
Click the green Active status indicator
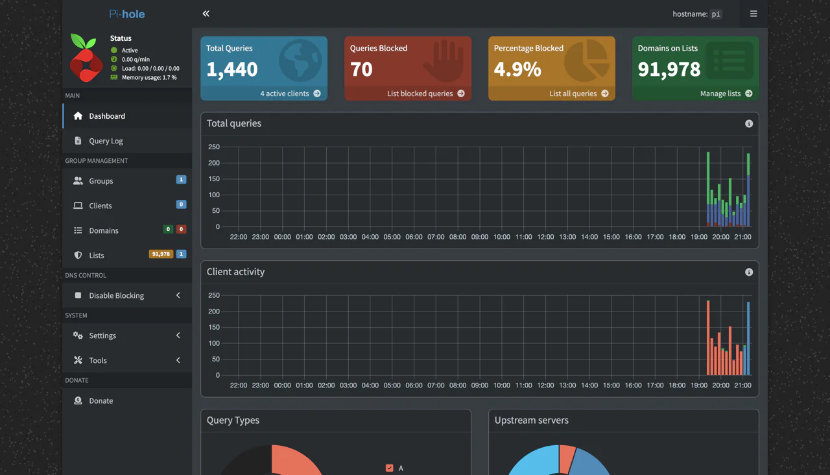click(114, 50)
